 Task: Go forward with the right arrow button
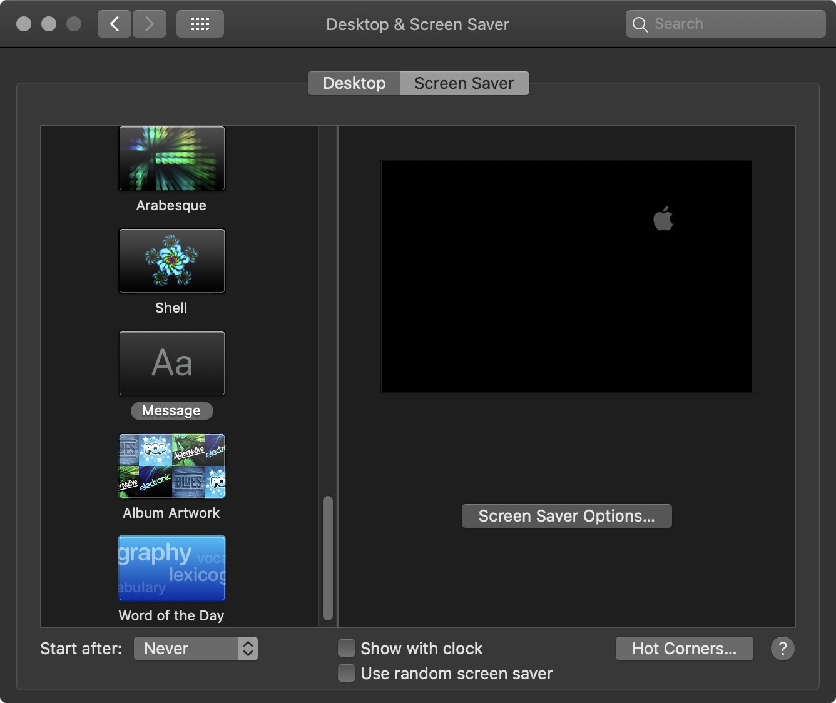(149, 24)
